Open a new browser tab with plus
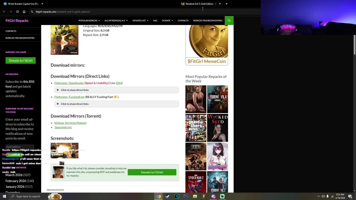Viewport: 356px width, 200px height. tap(226, 4)
